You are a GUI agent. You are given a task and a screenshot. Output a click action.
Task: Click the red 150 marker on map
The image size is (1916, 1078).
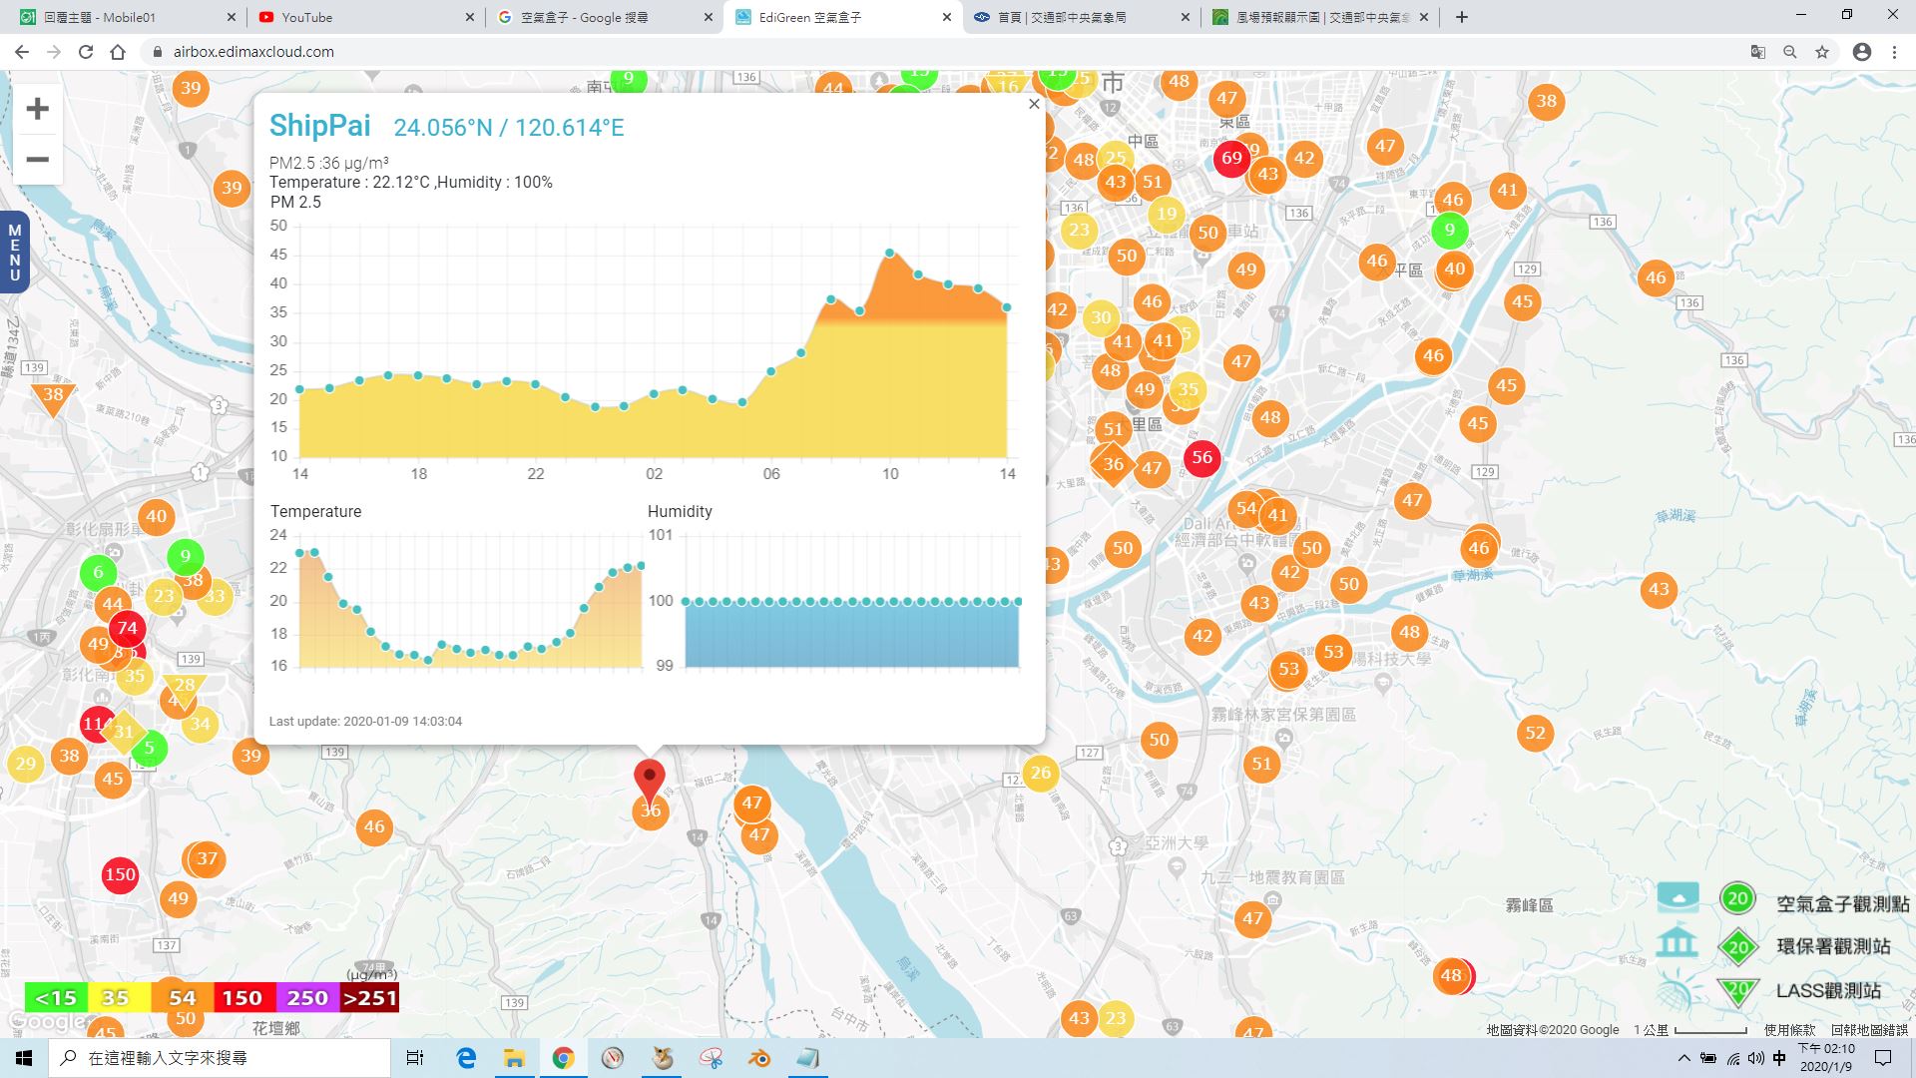coord(120,874)
